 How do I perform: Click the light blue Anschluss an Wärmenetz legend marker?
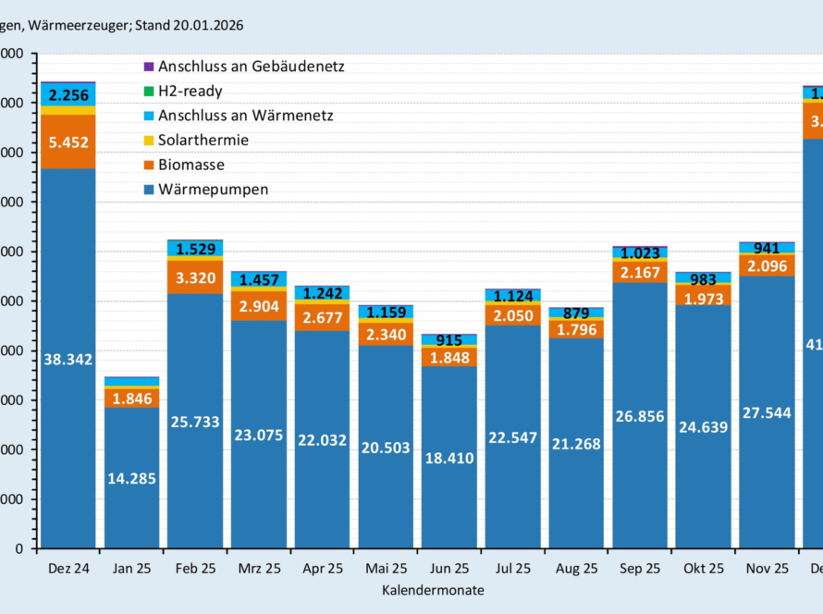(148, 117)
